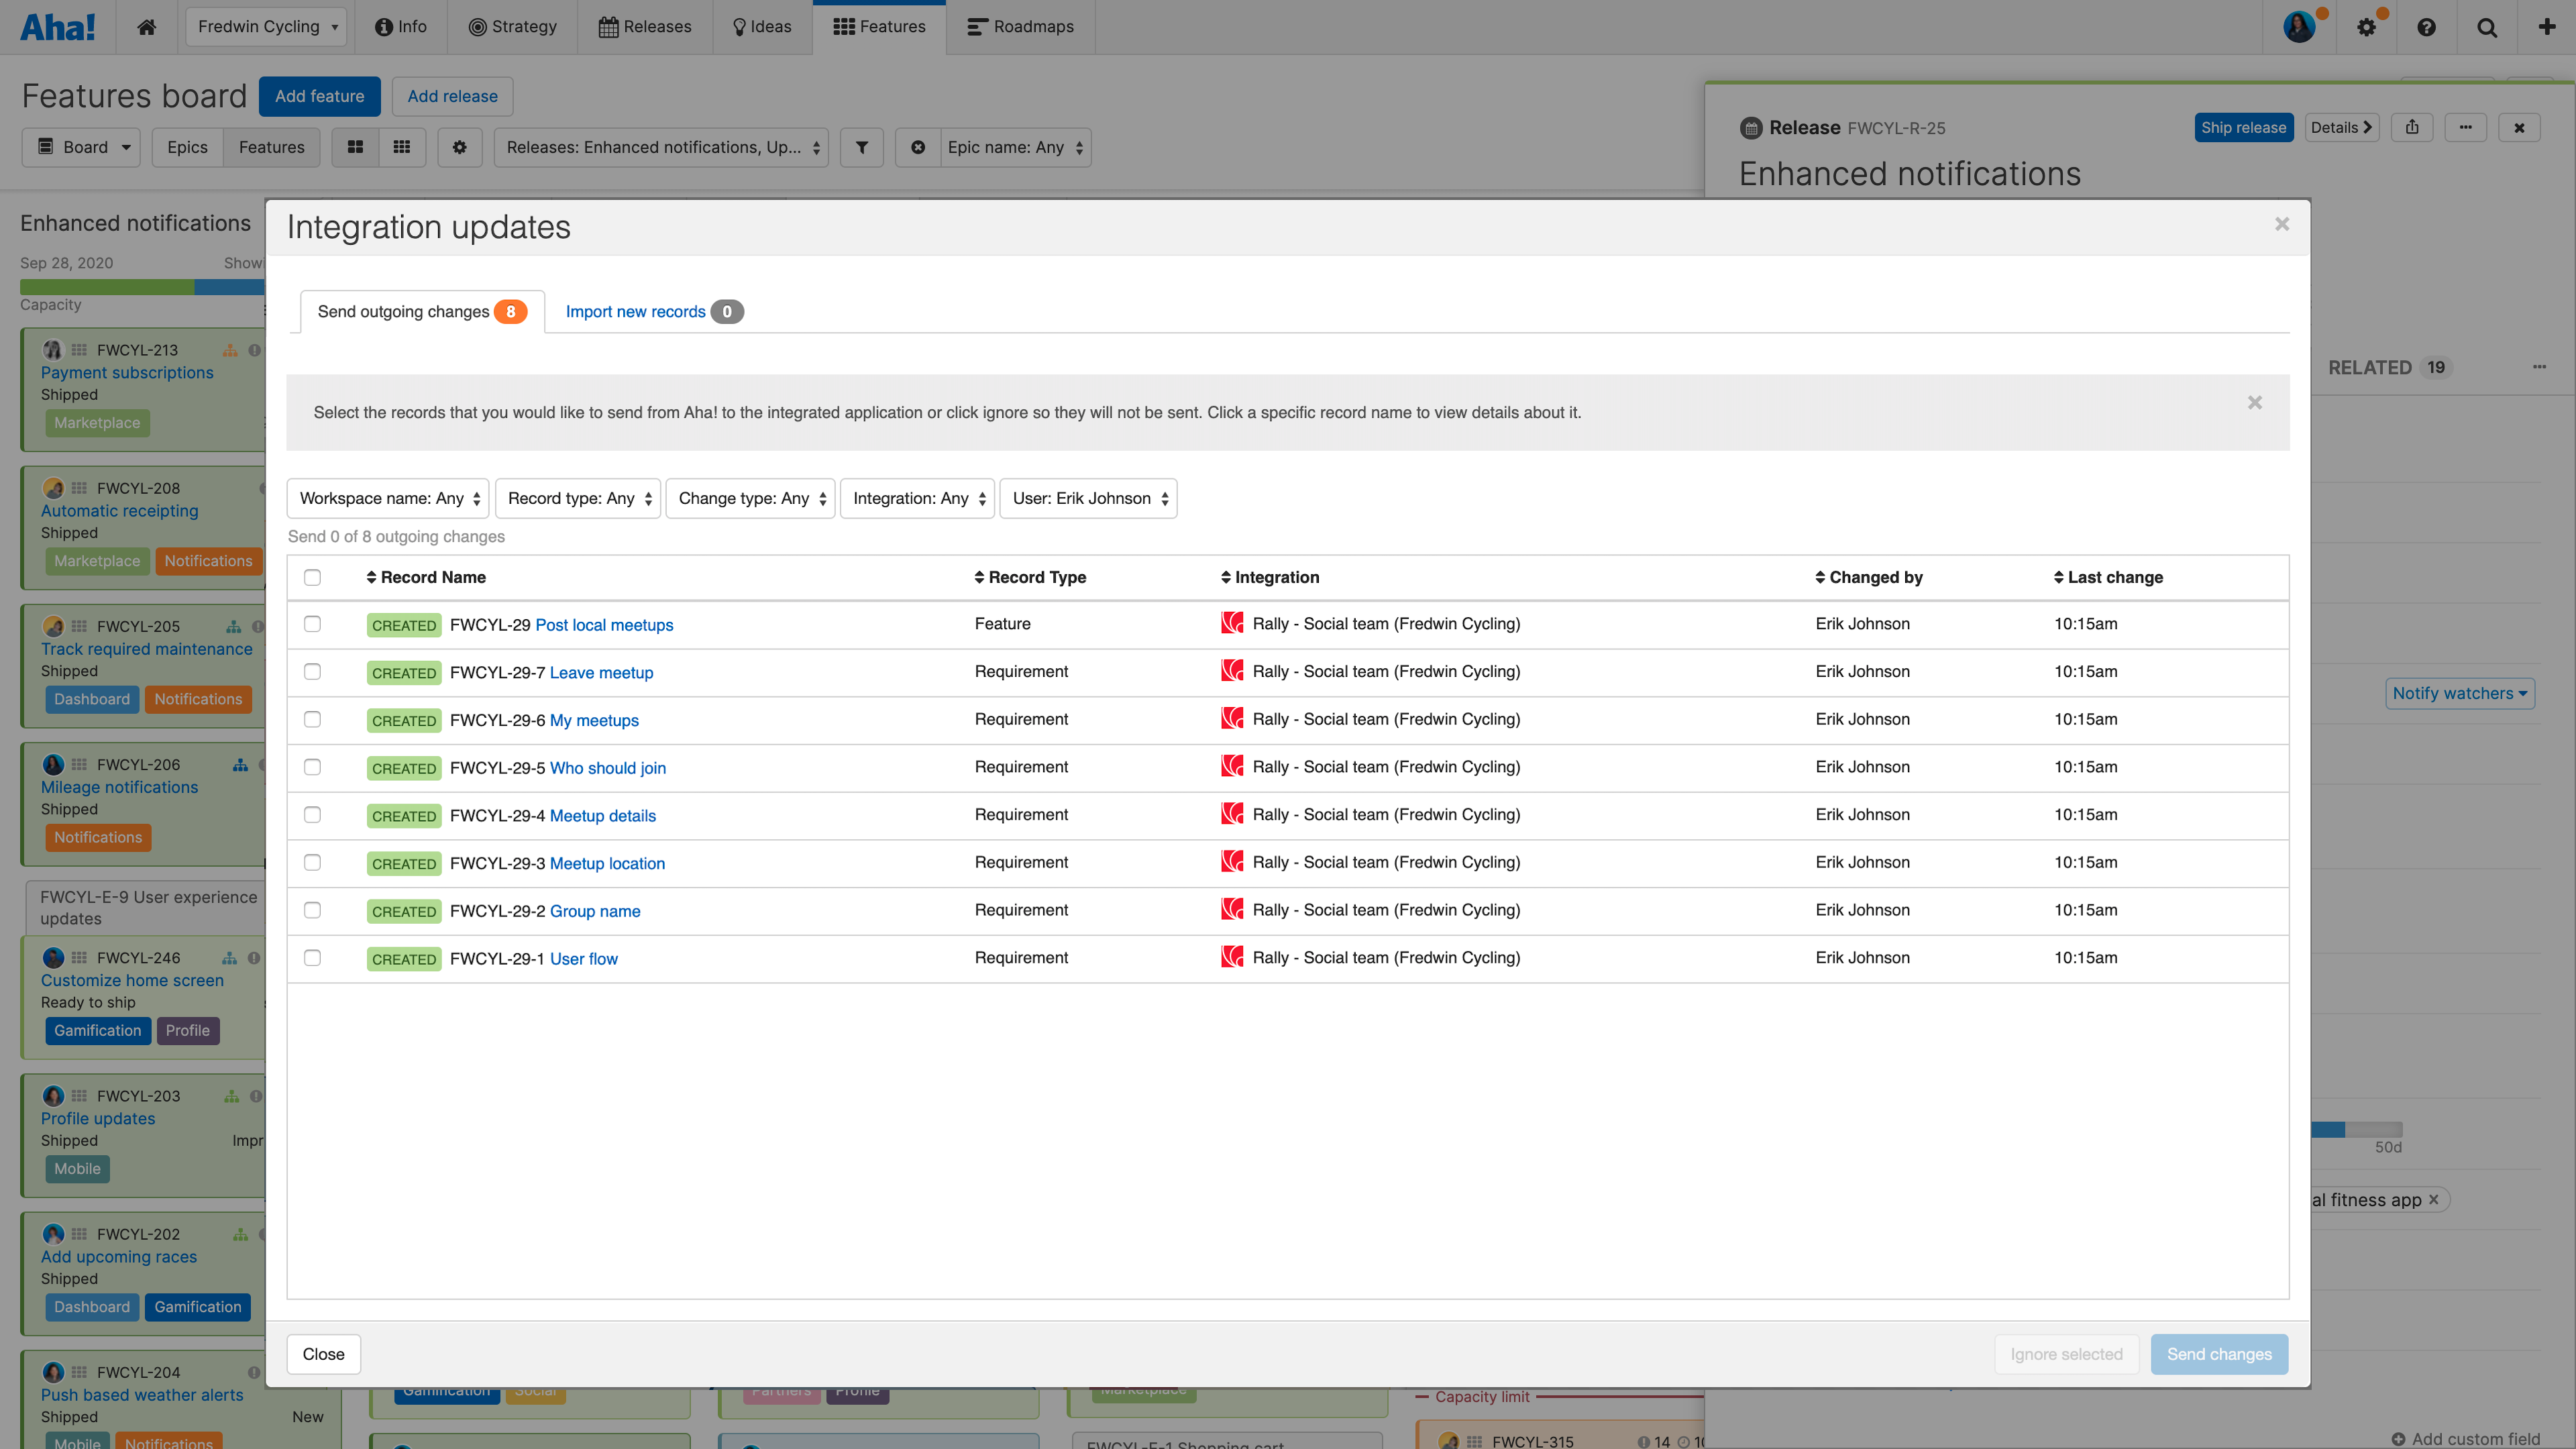Expand the Notify watchers dropdown
This screenshot has height=1449, width=2576.
pos(2460,693)
